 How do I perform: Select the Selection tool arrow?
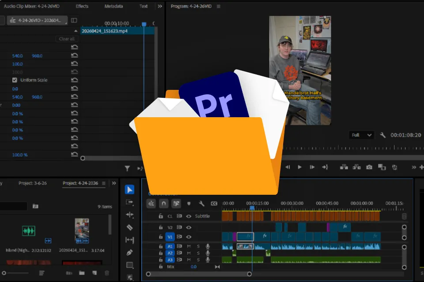130,190
